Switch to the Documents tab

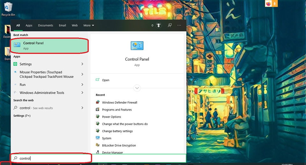46,25
